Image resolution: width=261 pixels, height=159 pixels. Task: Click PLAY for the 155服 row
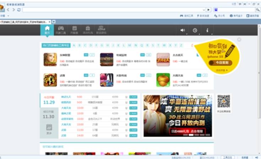(x=133, y=97)
